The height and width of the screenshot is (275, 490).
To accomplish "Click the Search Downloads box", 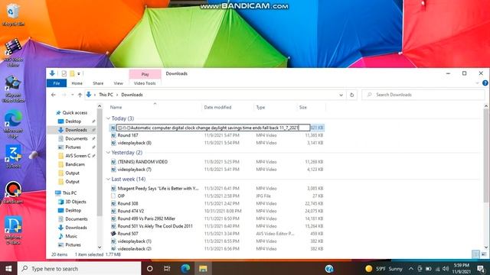I will (423, 95).
